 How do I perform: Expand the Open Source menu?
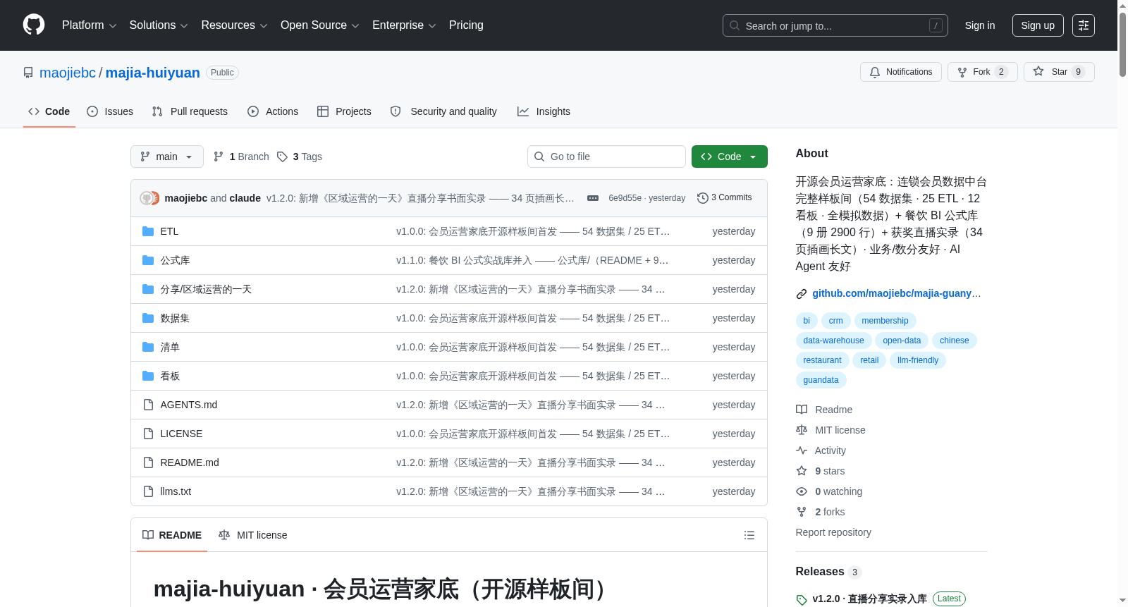click(x=320, y=25)
